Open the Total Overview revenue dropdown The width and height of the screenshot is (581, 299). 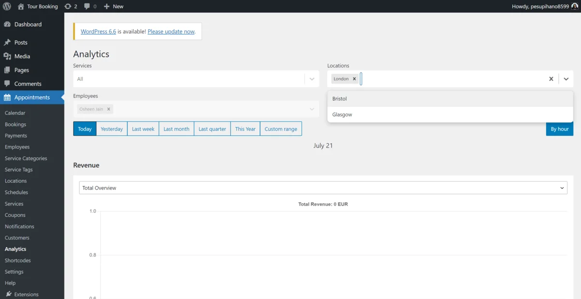pos(323,188)
